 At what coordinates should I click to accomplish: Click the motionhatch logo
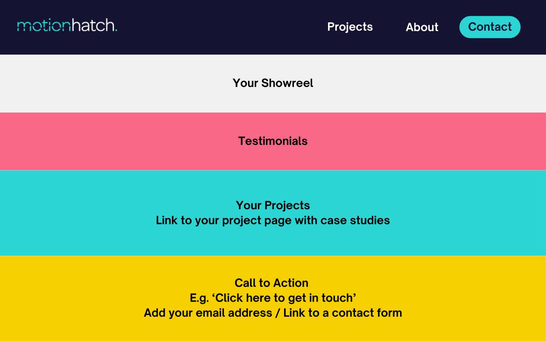(67, 25)
